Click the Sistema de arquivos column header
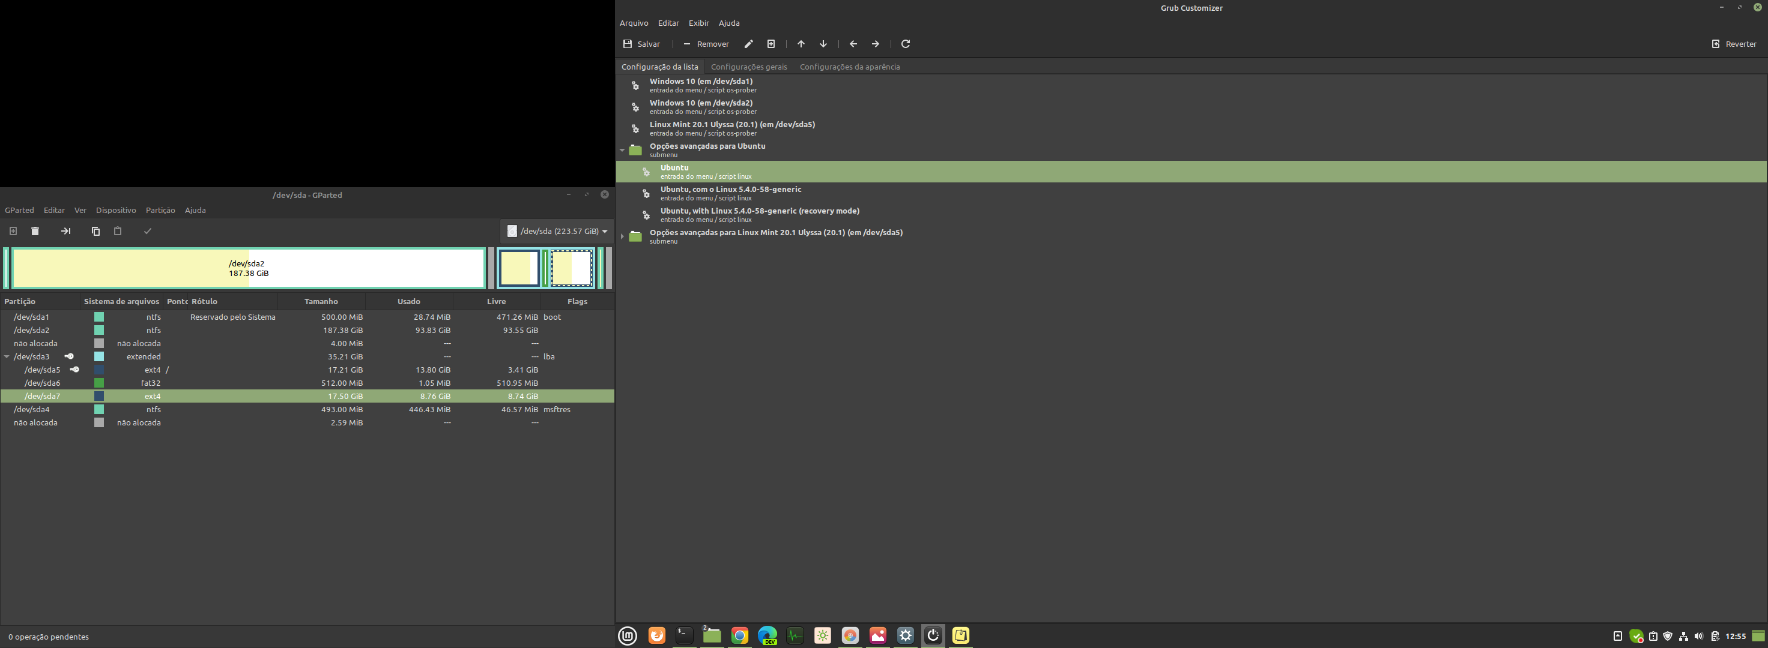This screenshot has width=1768, height=648. [121, 301]
